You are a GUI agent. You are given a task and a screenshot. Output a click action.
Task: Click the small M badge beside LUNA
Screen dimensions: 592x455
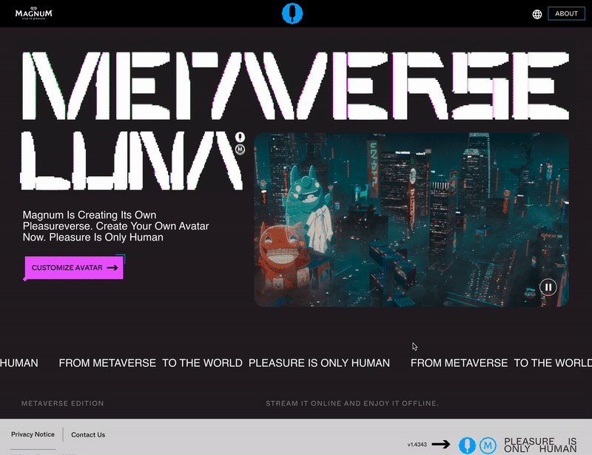(x=240, y=149)
